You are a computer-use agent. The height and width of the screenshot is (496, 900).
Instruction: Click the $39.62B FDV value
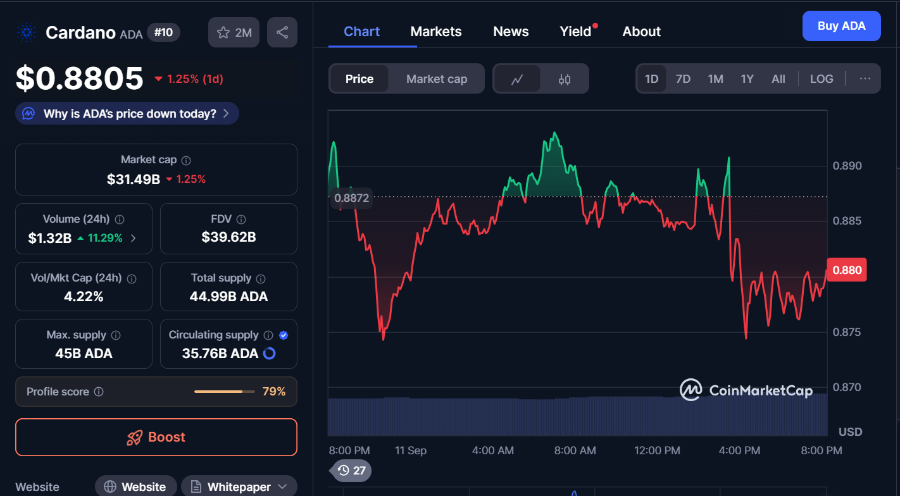(228, 237)
